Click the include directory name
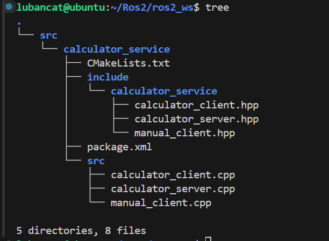 pyautogui.click(x=108, y=77)
